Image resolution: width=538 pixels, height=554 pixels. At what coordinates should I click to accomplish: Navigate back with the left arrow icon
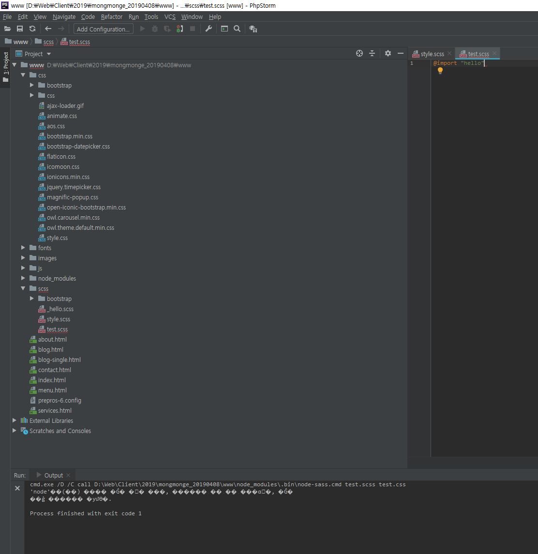pyautogui.click(x=48, y=29)
